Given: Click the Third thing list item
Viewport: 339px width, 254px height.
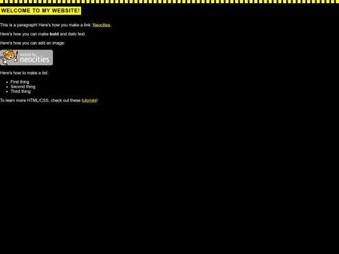Looking at the screenshot, I should pyautogui.click(x=21, y=92).
